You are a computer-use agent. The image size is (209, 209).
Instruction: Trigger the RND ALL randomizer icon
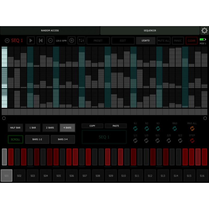tap(192, 129)
